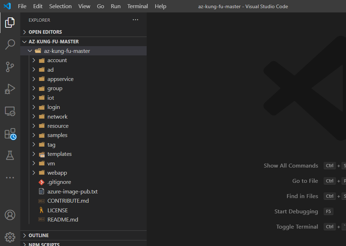Image resolution: width=346 pixels, height=246 pixels.
Task: Open the README.md file
Action: pos(63,220)
